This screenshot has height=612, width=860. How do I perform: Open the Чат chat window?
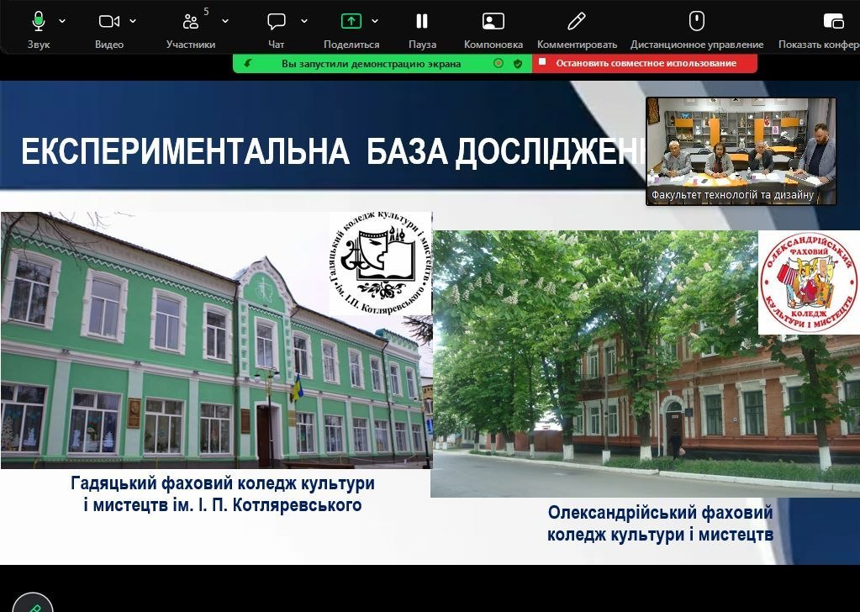(x=276, y=22)
